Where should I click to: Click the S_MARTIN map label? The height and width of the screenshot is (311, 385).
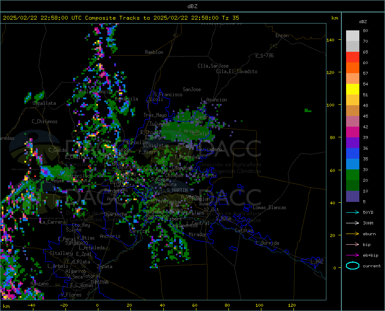[x=177, y=190]
